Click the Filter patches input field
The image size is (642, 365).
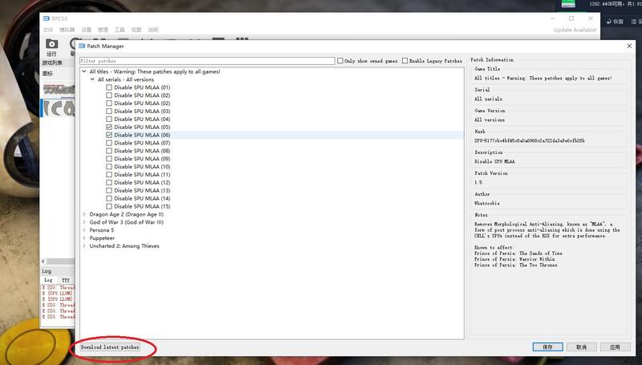207,60
